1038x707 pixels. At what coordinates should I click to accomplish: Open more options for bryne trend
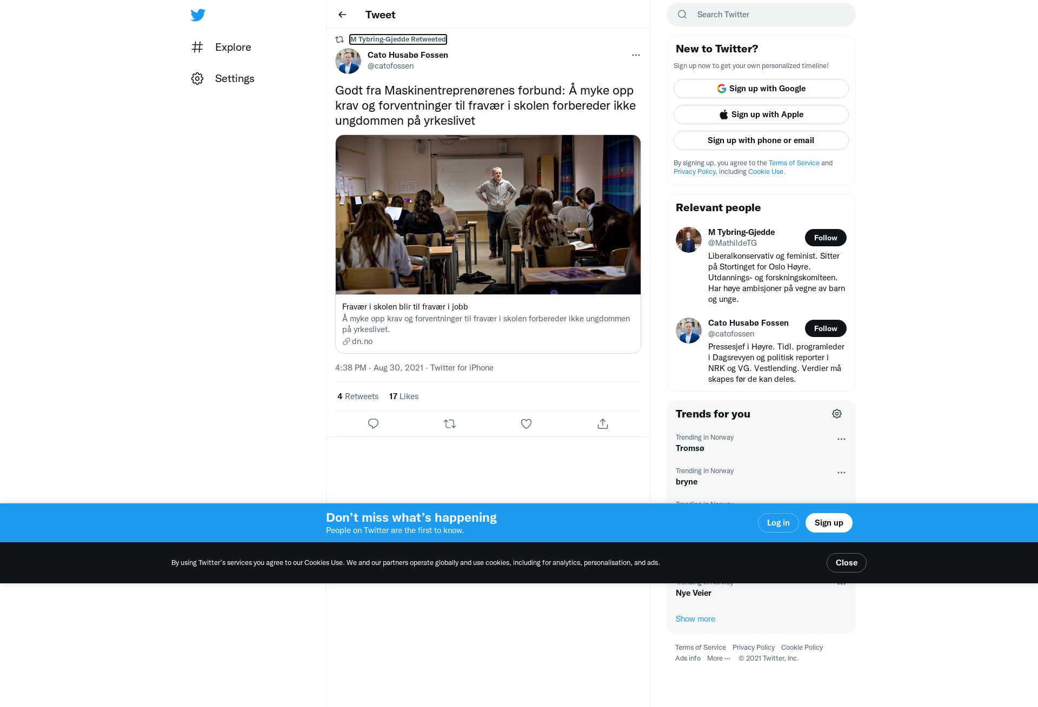(841, 473)
